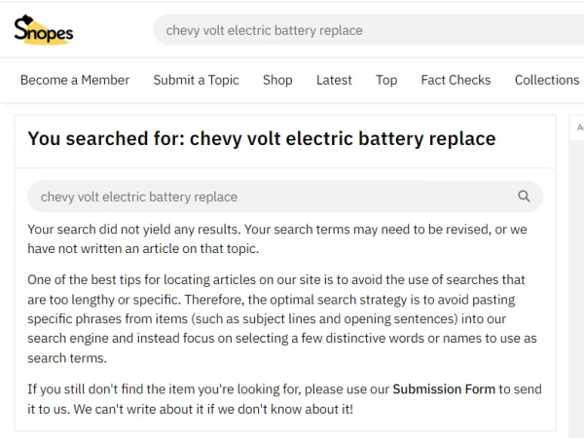
Task: Click the 'We can't write about it' sentence
Action: [x=213, y=409]
